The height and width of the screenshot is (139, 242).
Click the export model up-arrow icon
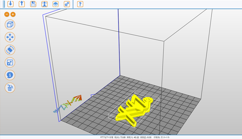(x=22, y=4)
